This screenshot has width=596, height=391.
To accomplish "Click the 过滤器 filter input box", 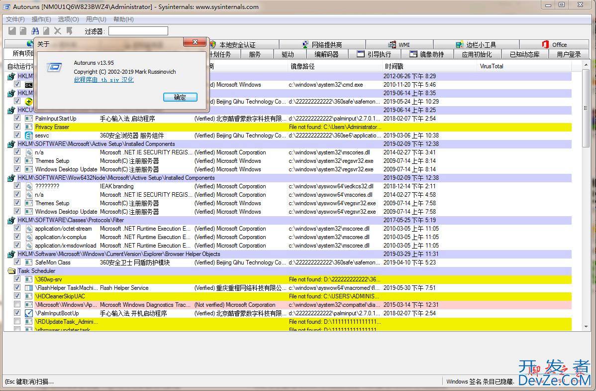I will (x=138, y=31).
